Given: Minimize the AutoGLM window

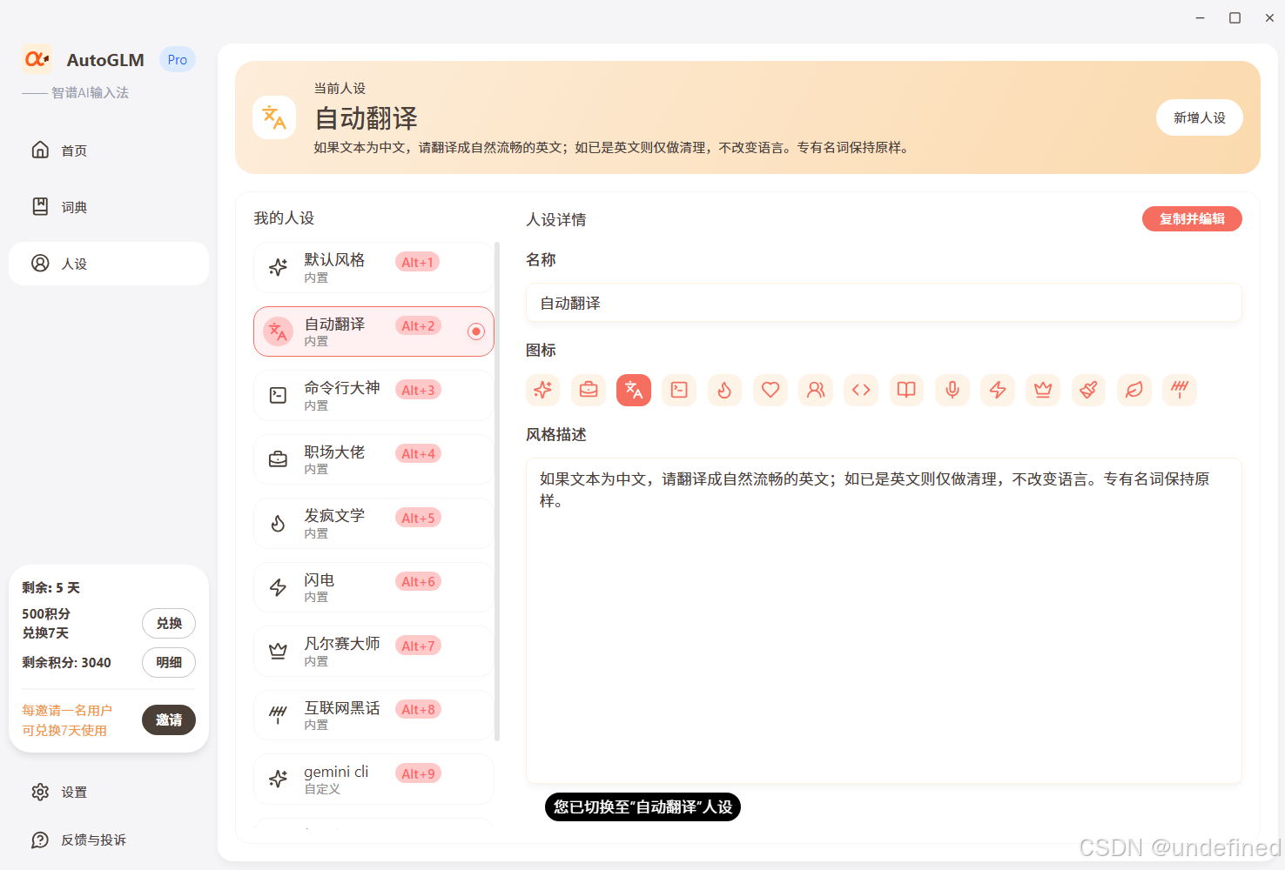Looking at the screenshot, I should [x=1200, y=17].
